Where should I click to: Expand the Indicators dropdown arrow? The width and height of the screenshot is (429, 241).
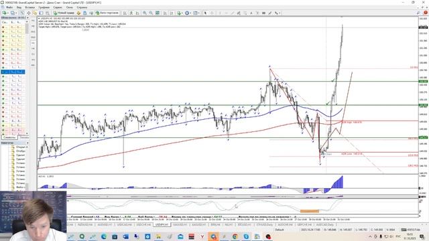[x=182, y=13]
